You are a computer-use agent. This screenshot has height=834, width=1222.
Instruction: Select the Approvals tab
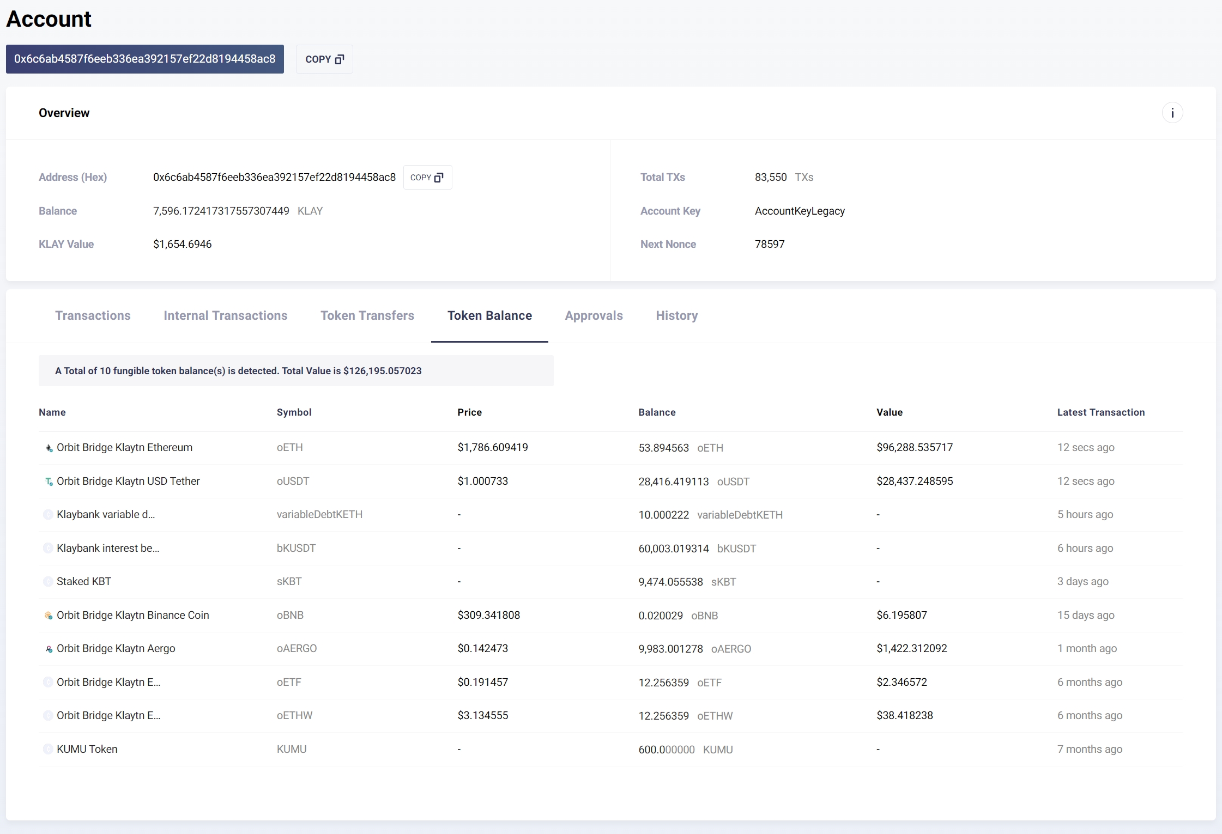[x=594, y=315]
